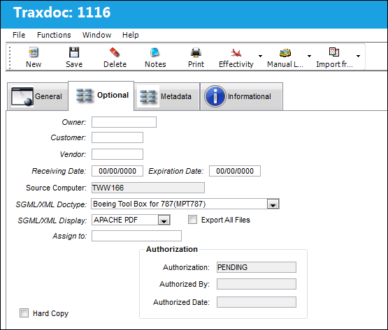
Task: Switch to the General tab
Action: click(x=38, y=96)
